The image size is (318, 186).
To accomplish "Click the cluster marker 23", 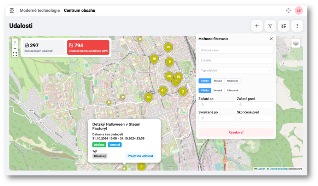I will click(168, 47).
